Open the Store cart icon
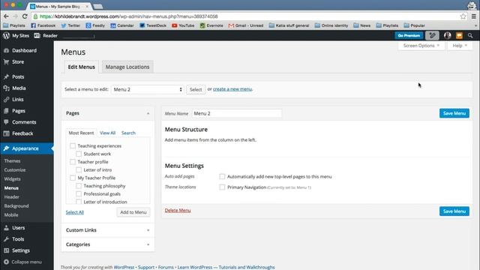Viewport: 480px width, 270px height. click(6, 61)
